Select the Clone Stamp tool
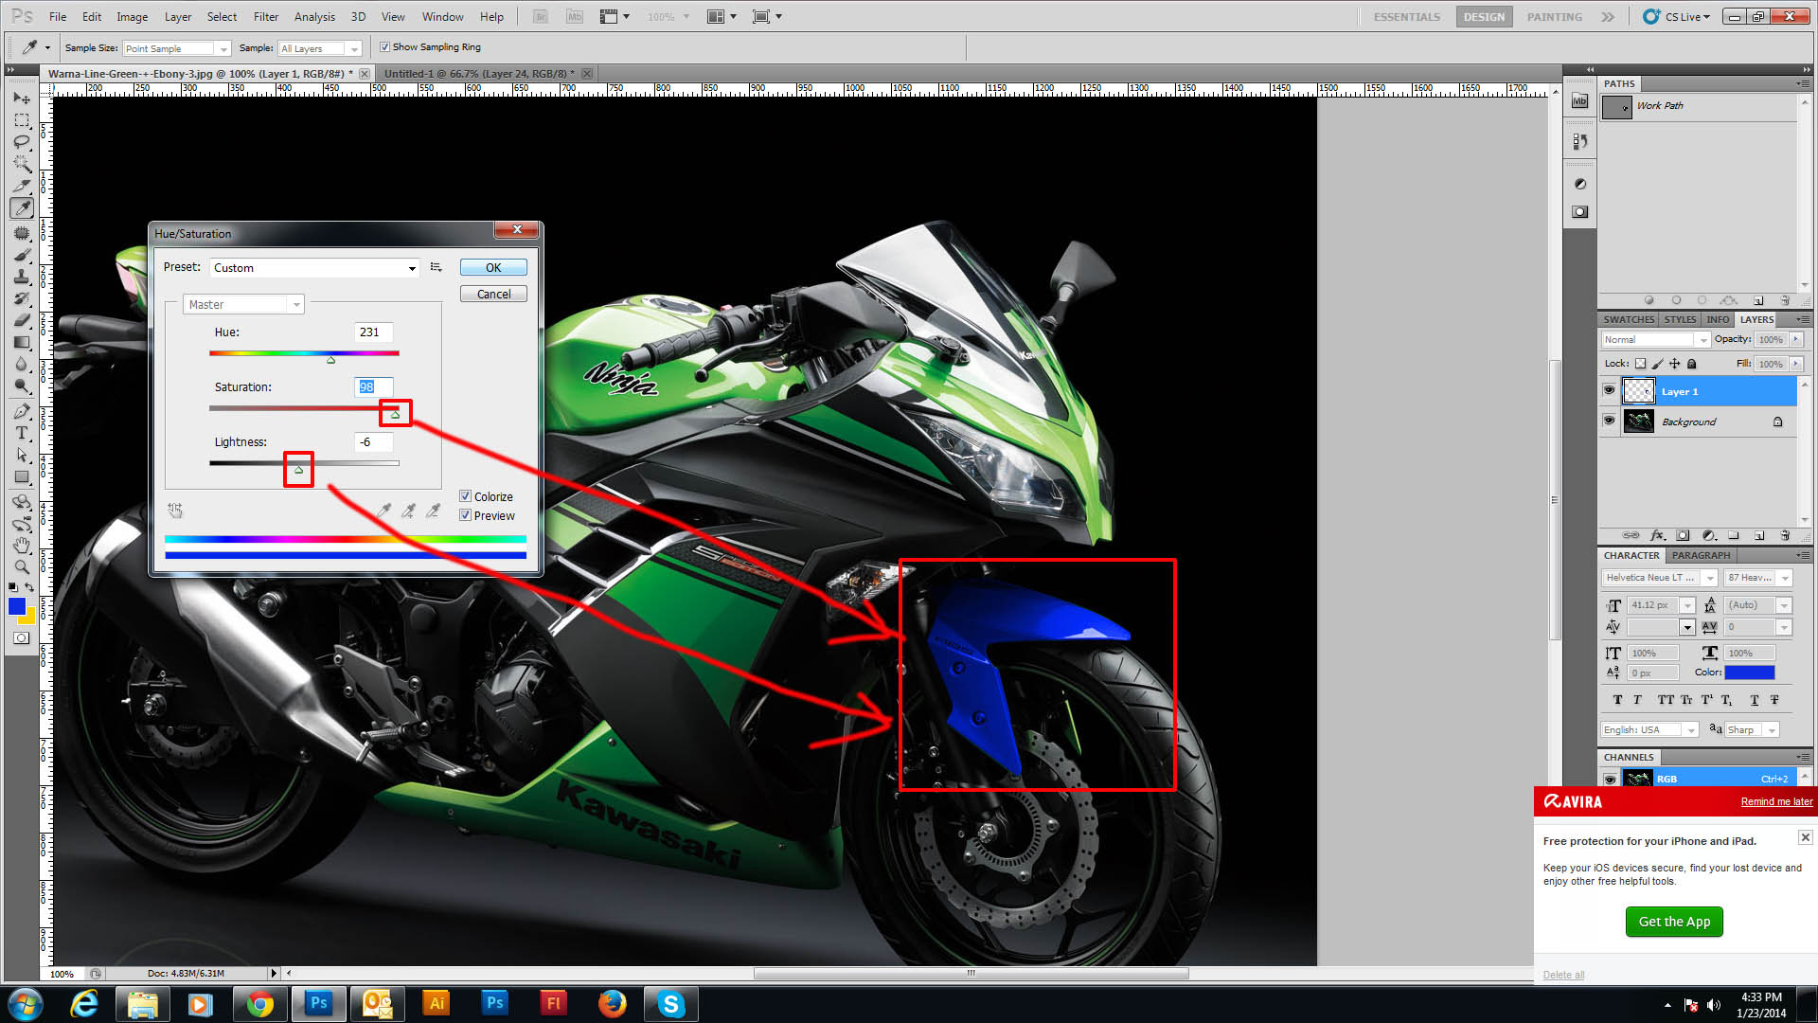The height and width of the screenshot is (1023, 1818). [x=22, y=277]
